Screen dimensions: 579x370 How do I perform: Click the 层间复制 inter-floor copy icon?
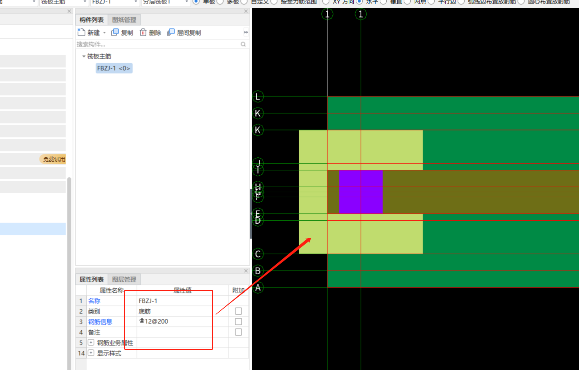click(x=171, y=32)
